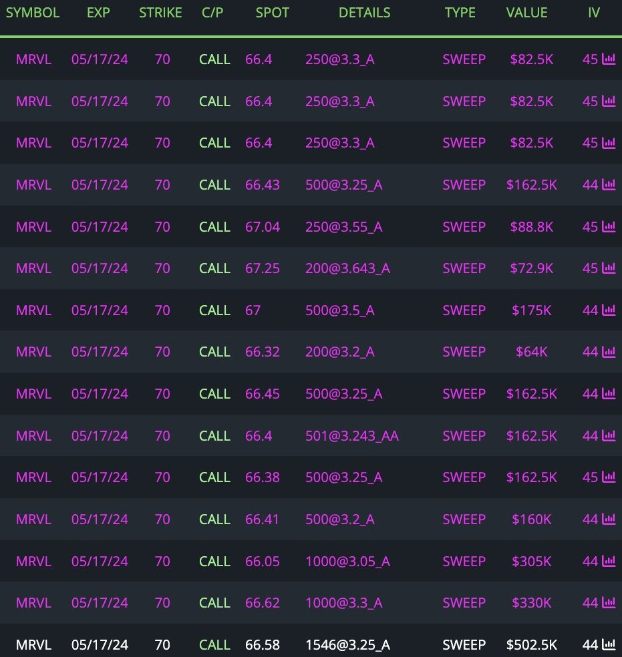
Task: Click expiry 05/17/24 in the $72.9K row
Action: pyautogui.click(x=100, y=268)
